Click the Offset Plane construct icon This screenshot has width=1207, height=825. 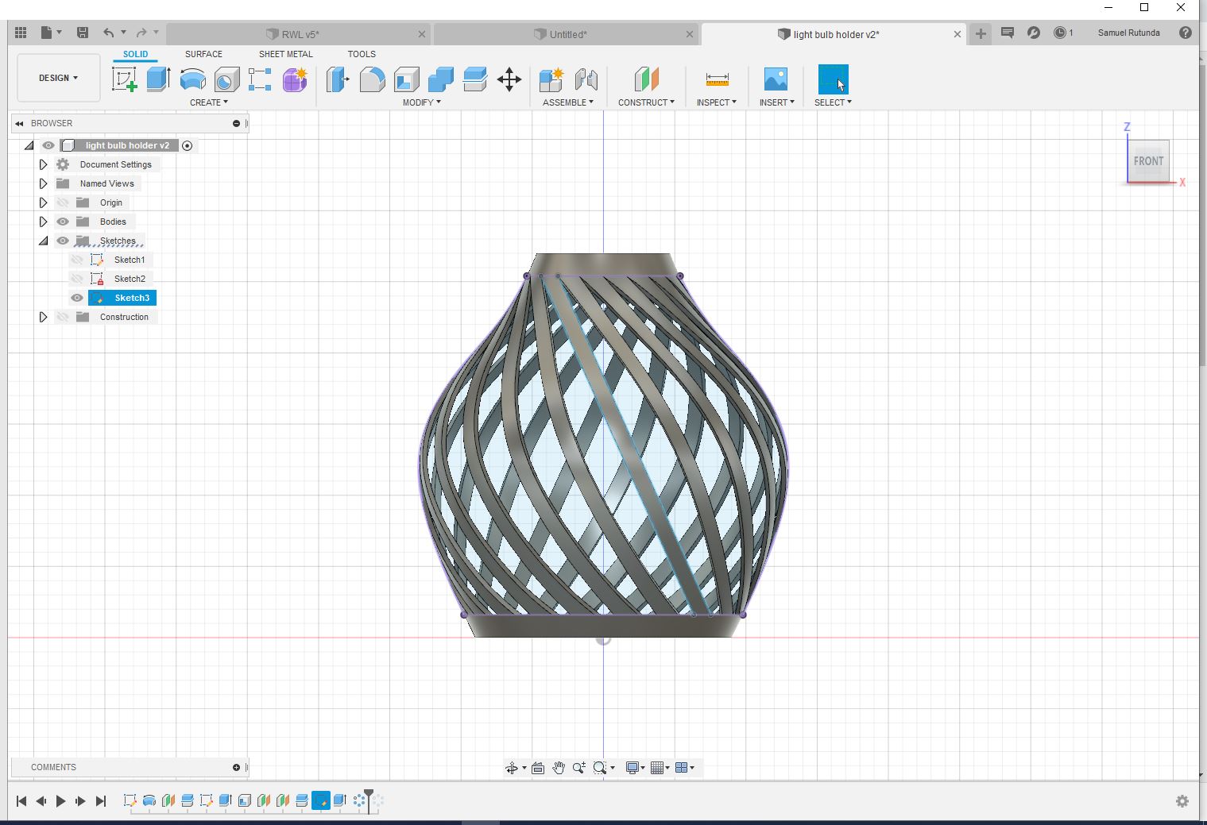646,79
